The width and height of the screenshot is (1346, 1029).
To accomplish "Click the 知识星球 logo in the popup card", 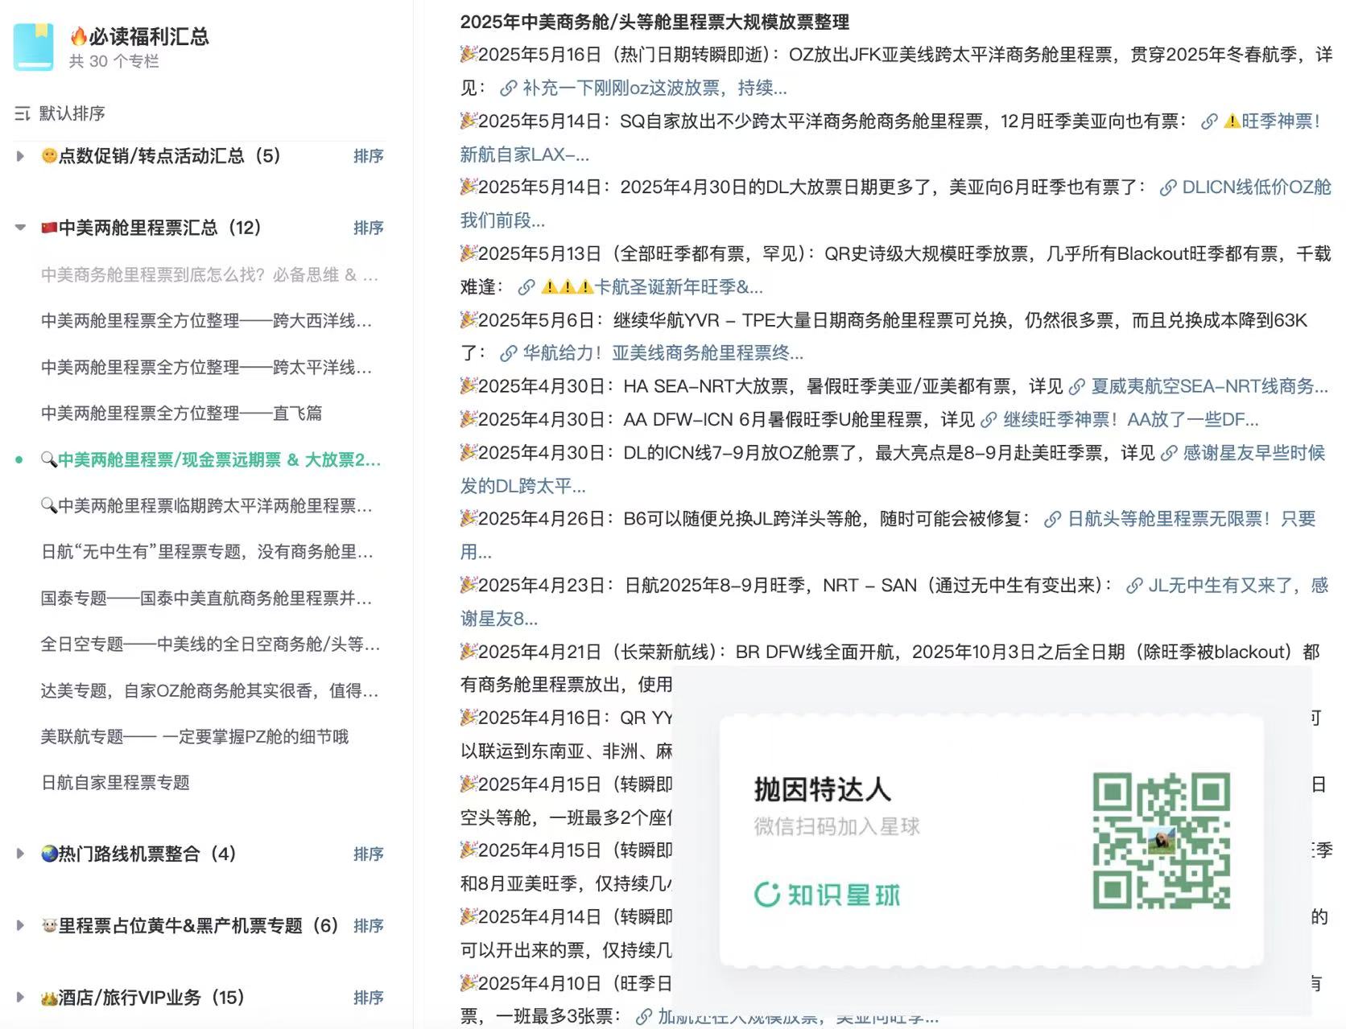I will tap(828, 895).
